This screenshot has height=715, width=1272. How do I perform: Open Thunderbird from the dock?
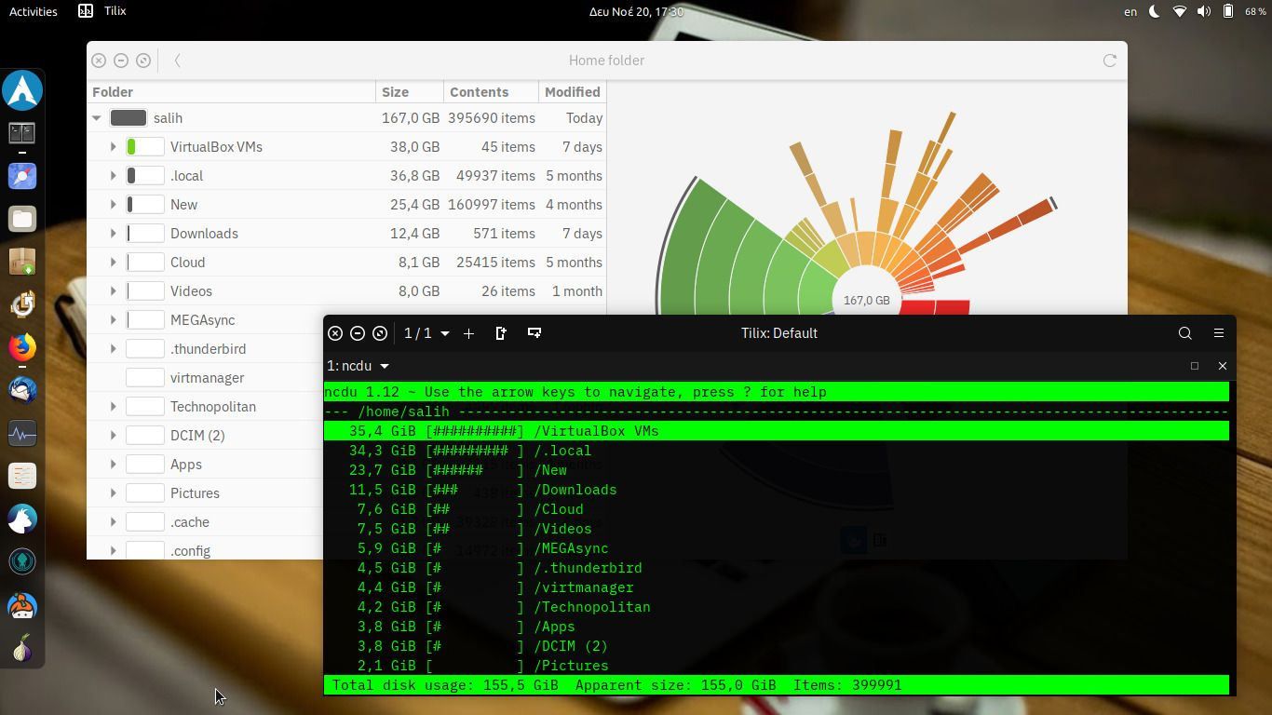pyautogui.click(x=22, y=390)
